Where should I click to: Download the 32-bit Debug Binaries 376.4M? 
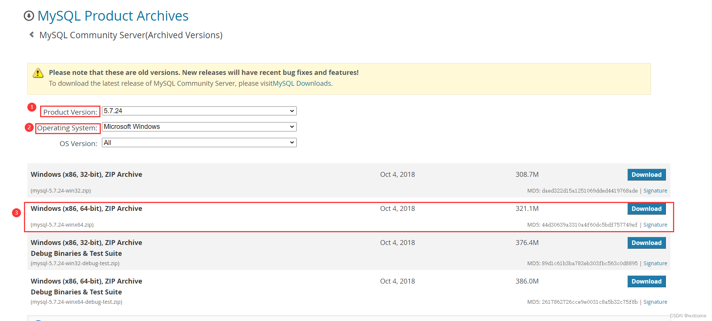[x=646, y=243]
